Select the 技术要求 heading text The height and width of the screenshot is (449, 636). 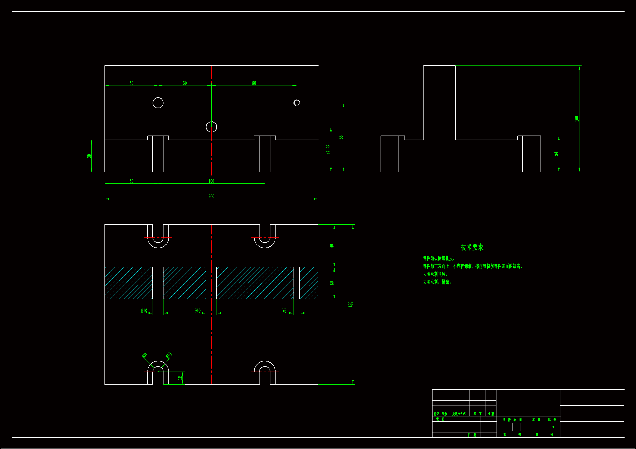pyautogui.click(x=472, y=247)
